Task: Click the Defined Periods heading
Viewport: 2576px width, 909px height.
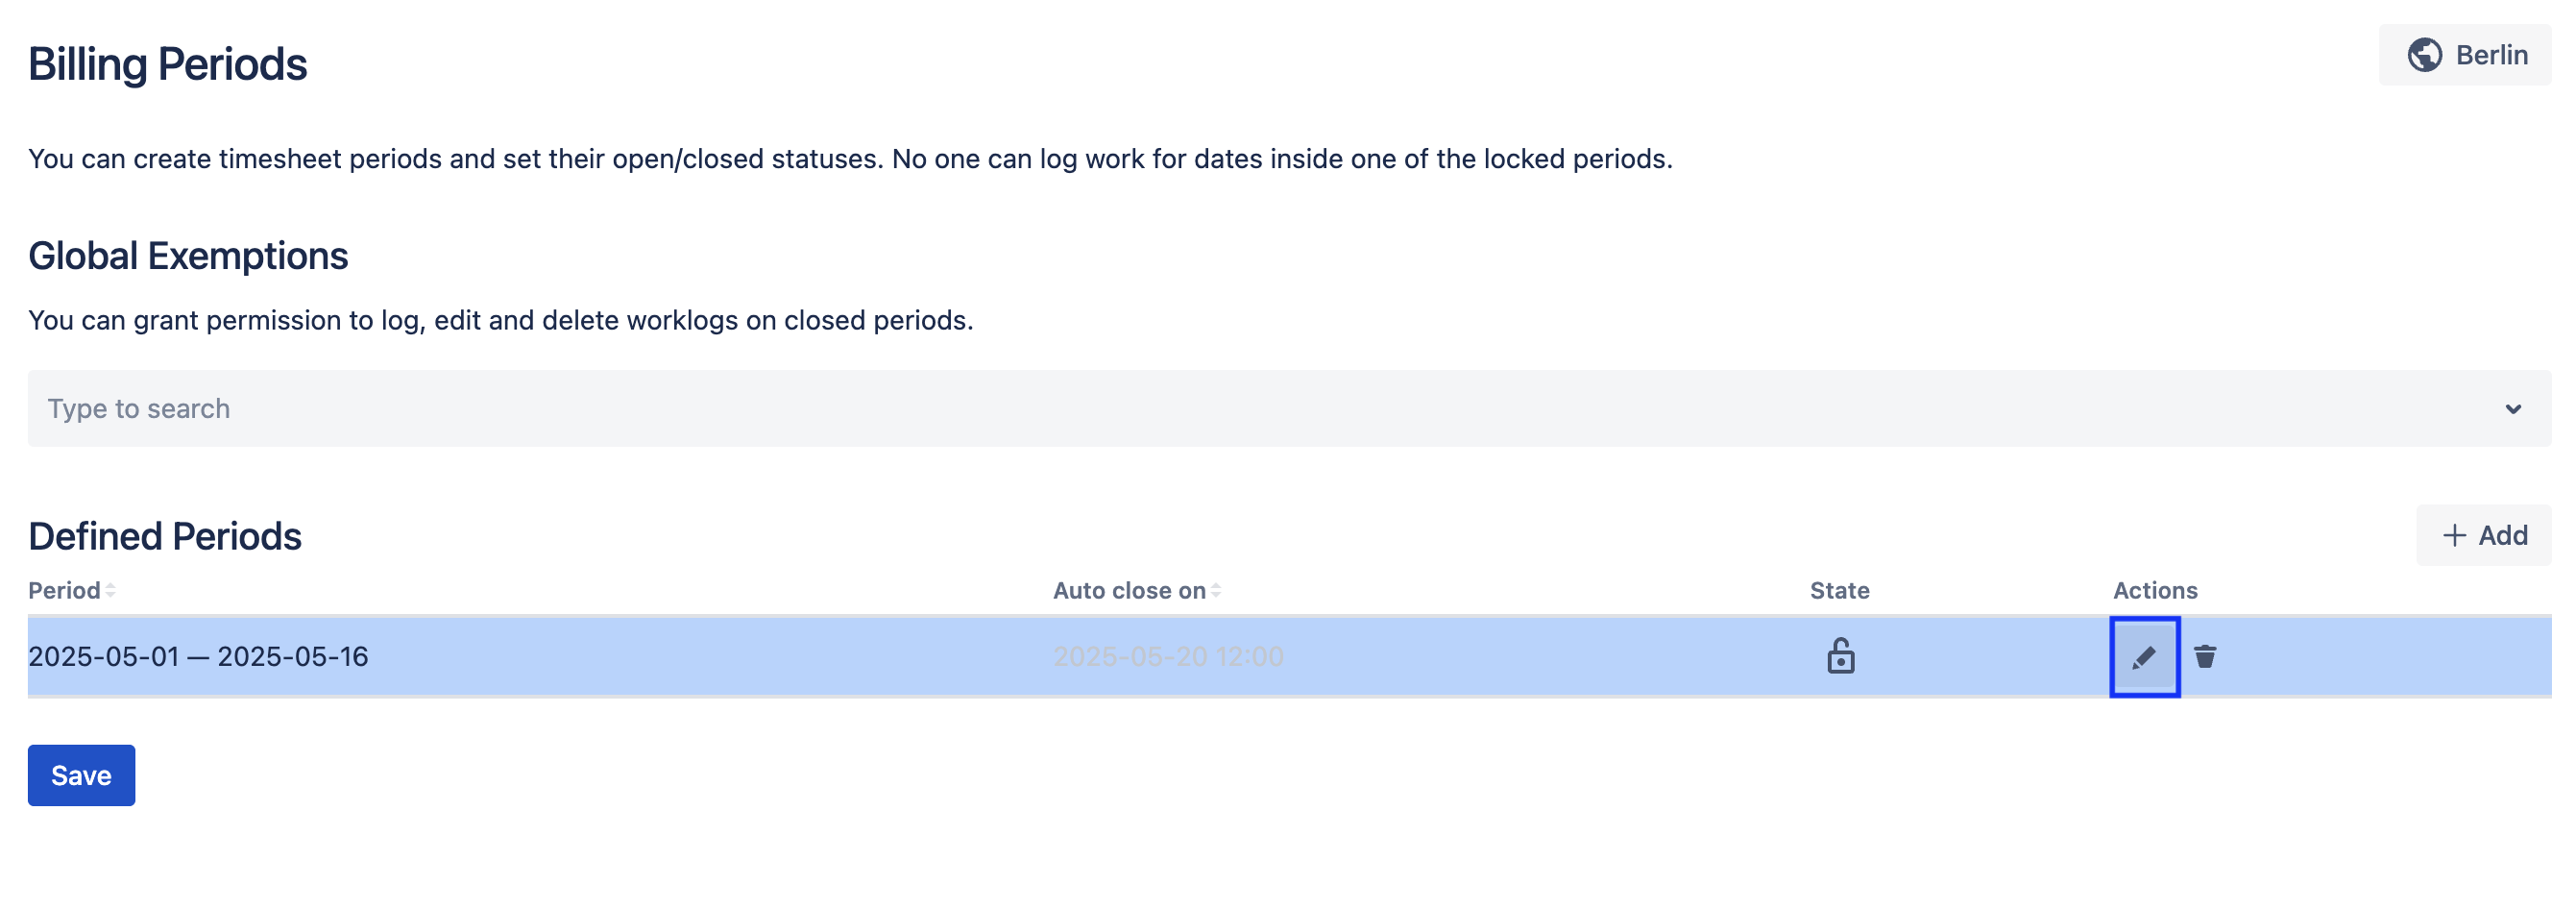Action: [x=165, y=537]
